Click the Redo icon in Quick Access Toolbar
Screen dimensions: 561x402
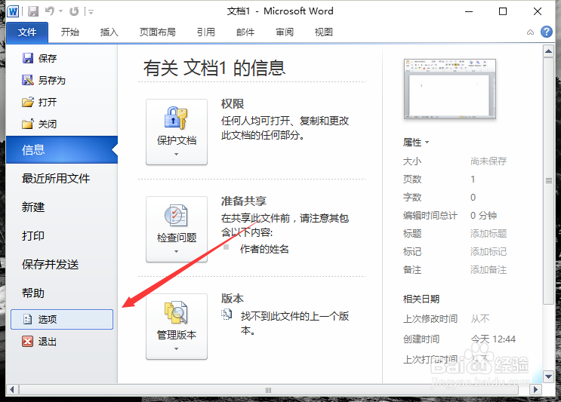(74, 11)
